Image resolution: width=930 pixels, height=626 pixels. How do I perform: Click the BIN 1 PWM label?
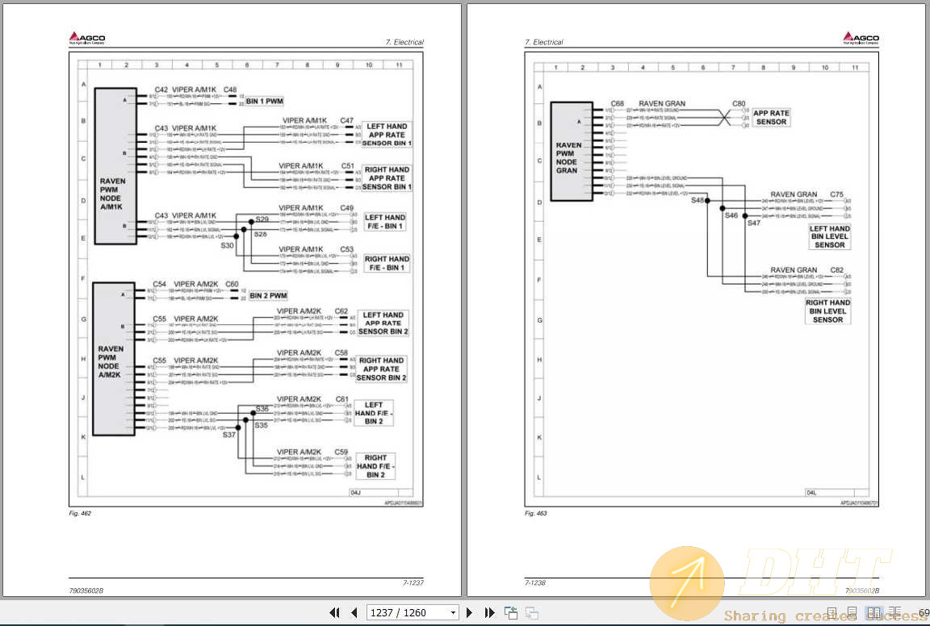click(265, 102)
